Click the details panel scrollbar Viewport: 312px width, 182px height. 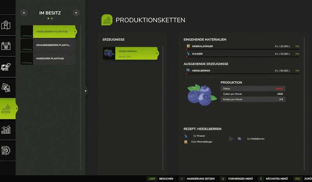click(304, 103)
